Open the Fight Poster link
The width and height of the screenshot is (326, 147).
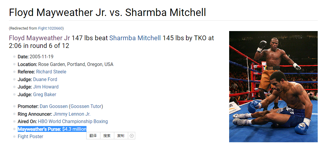click(30, 137)
